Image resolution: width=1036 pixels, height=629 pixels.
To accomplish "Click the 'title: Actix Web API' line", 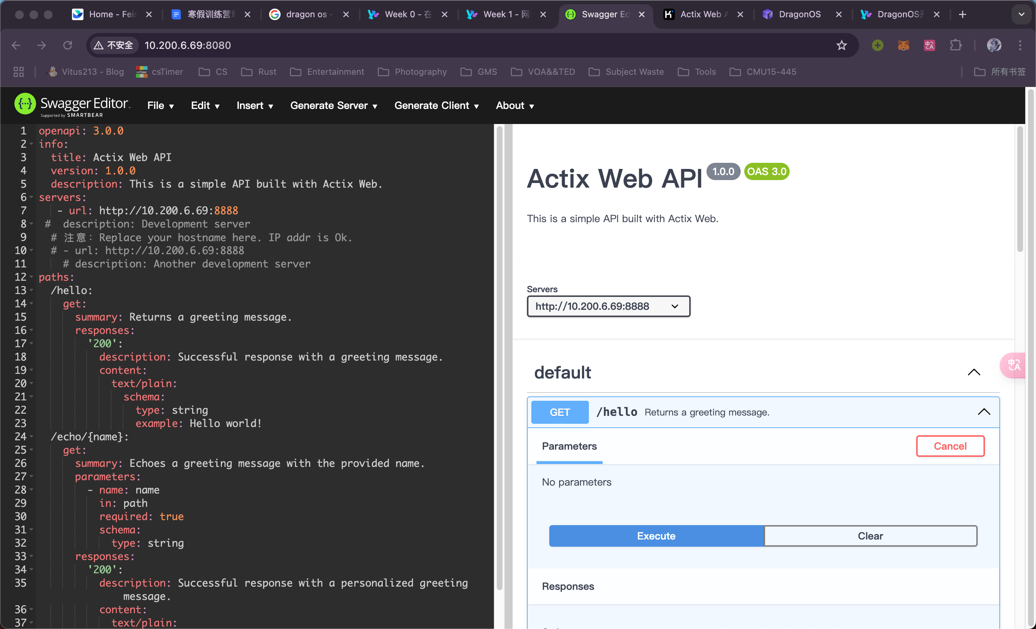I will (111, 157).
